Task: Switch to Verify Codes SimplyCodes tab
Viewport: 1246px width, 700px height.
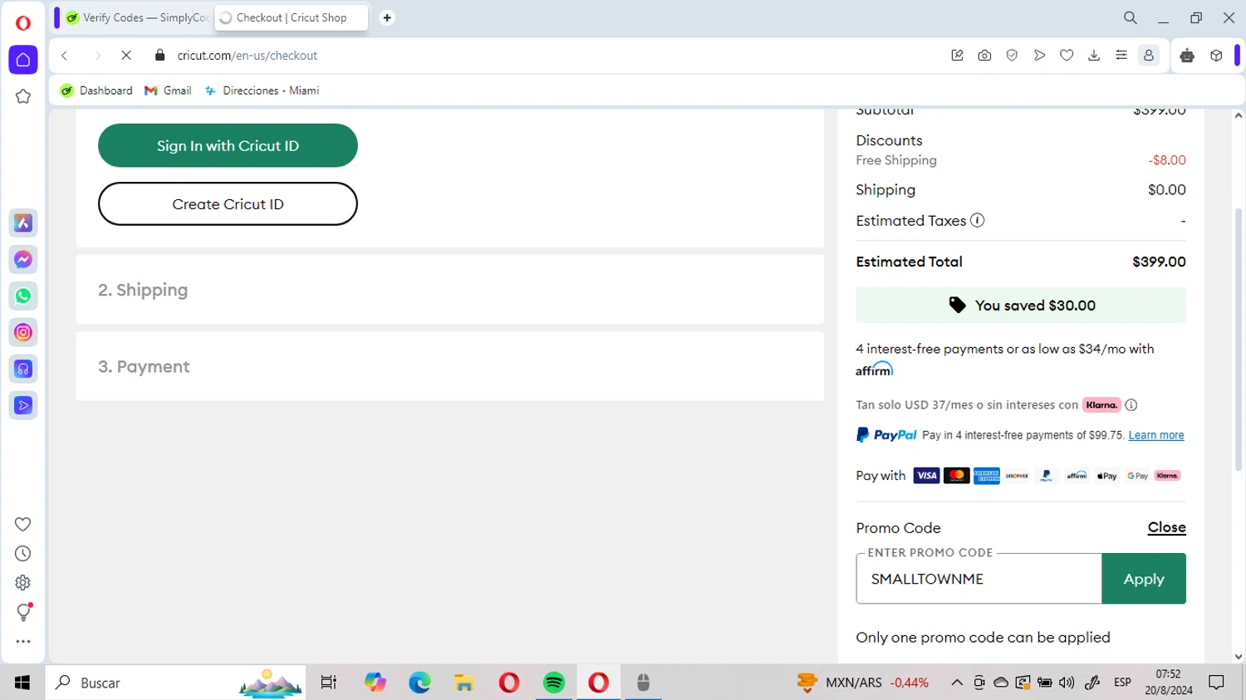Action: [x=136, y=17]
